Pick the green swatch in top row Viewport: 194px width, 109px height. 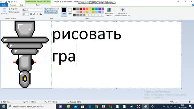(x=93, y=9)
